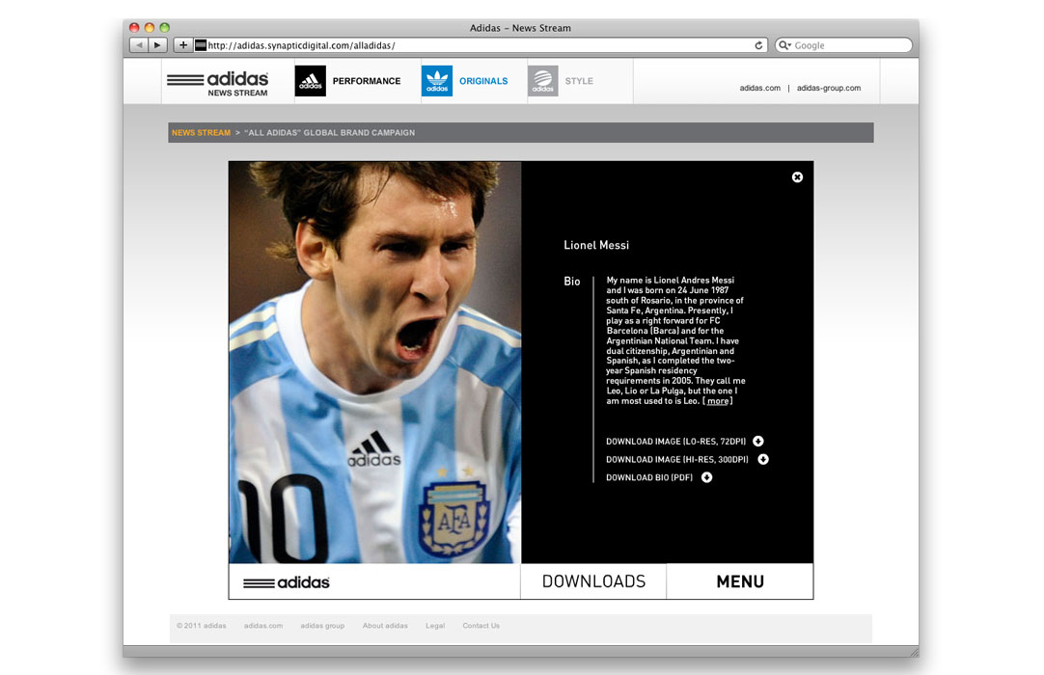
Task: Open About adidas footer link
Action: [385, 626]
